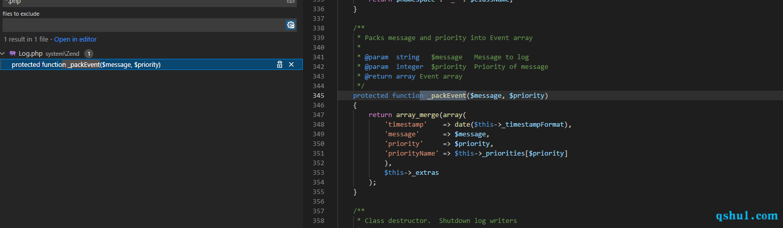Dismiss the _packEvent match with the X
The width and height of the screenshot is (783, 228).
pyautogui.click(x=291, y=64)
